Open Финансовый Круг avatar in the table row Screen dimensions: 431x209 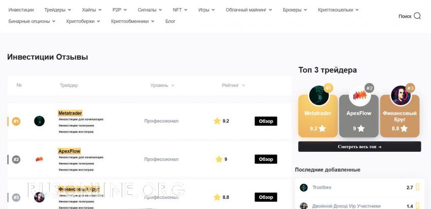point(40,197)
